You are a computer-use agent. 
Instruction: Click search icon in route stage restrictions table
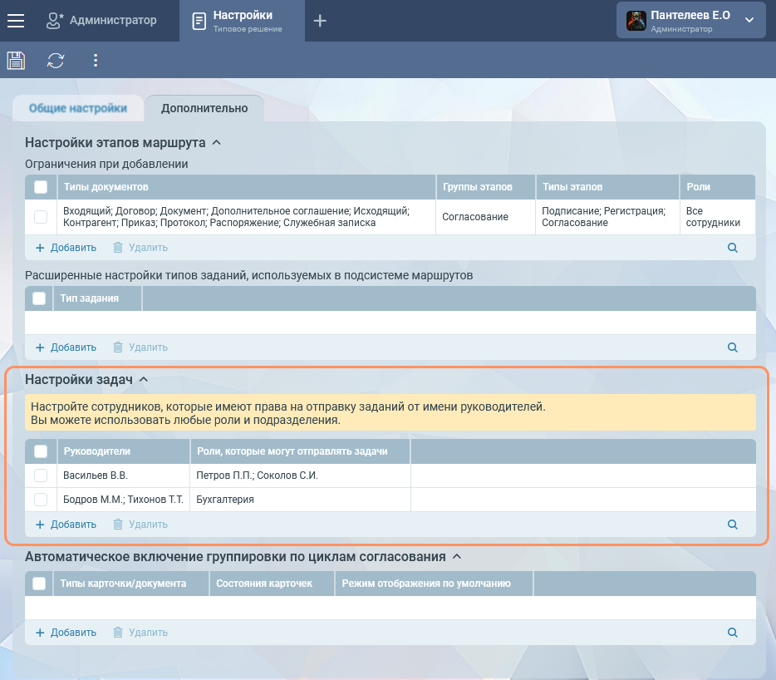click(x=732, y=248)
